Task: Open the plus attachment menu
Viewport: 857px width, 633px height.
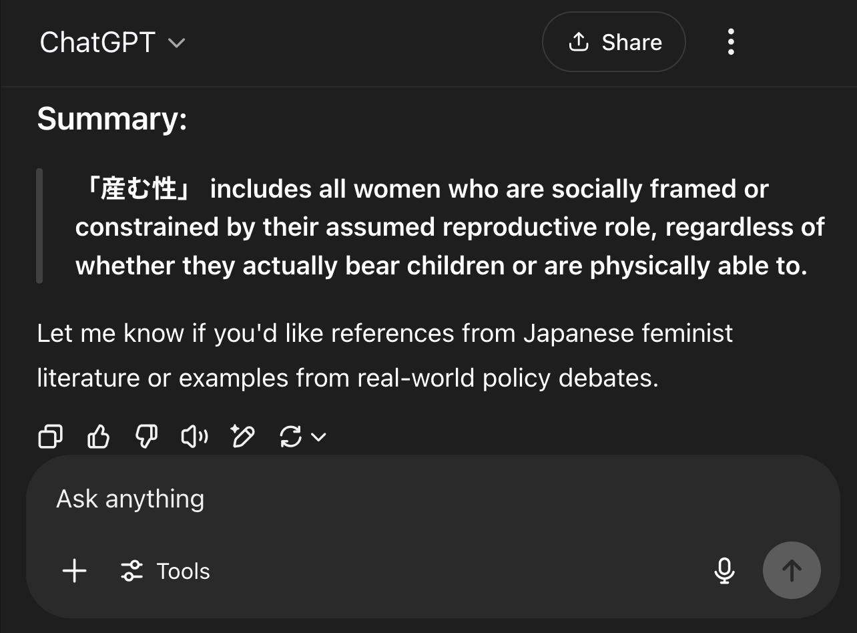Action: point(74,571)
